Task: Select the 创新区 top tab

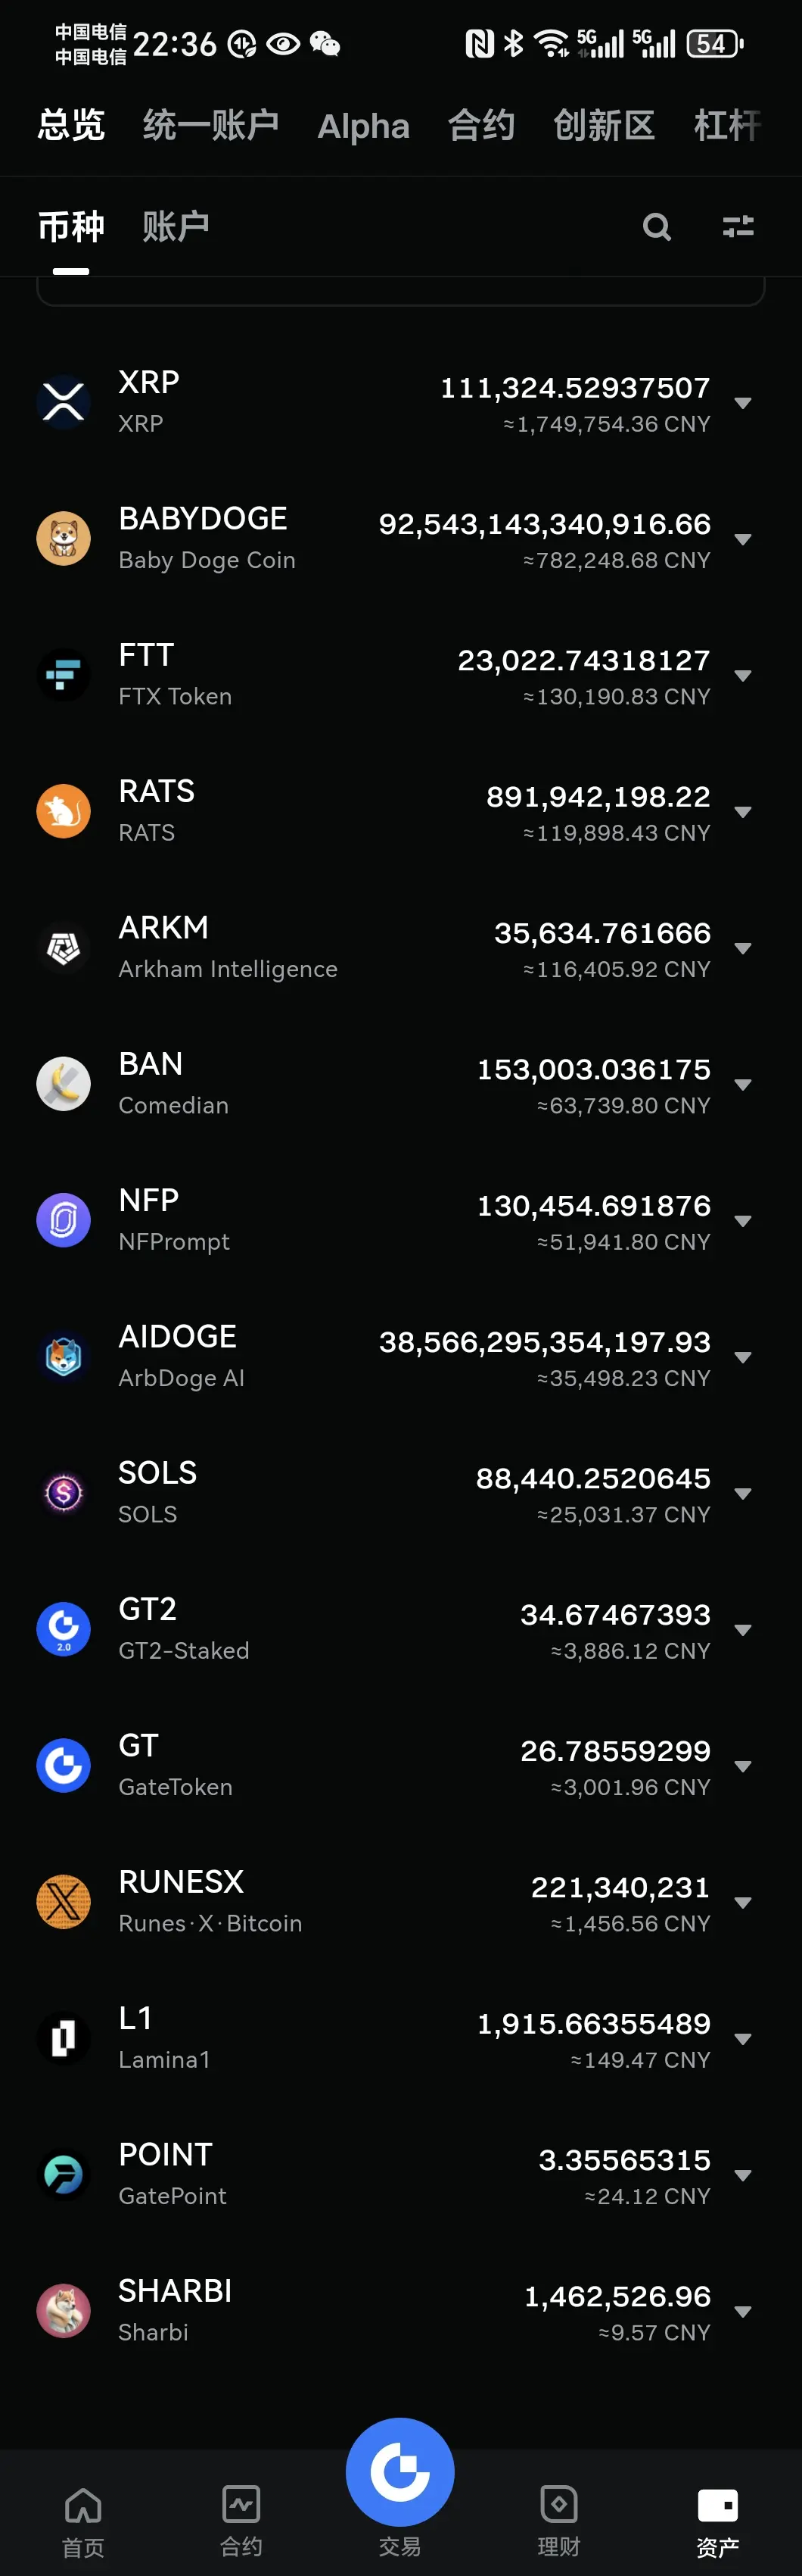Action: click(x=605, y=125)
